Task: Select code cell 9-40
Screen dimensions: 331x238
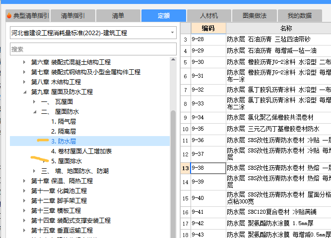Action: pyautogui.click(x=208, y=198)
